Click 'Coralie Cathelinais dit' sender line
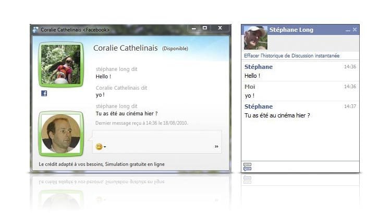The height and width of the screenshot is (214, 391). 121,88
